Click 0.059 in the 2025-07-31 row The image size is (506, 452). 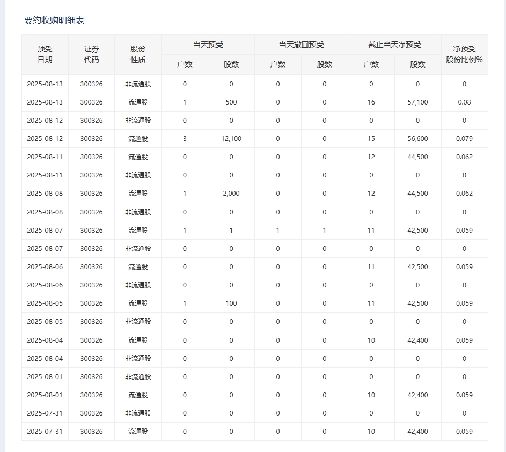pyautogui.click(x=464, y=432)
